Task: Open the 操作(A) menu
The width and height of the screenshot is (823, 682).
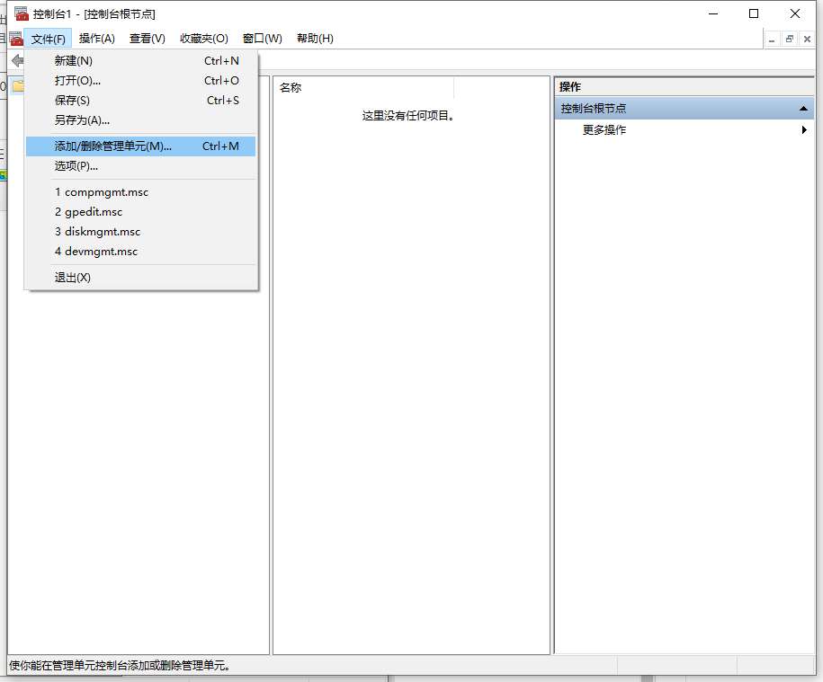Action: click(98, 39)
